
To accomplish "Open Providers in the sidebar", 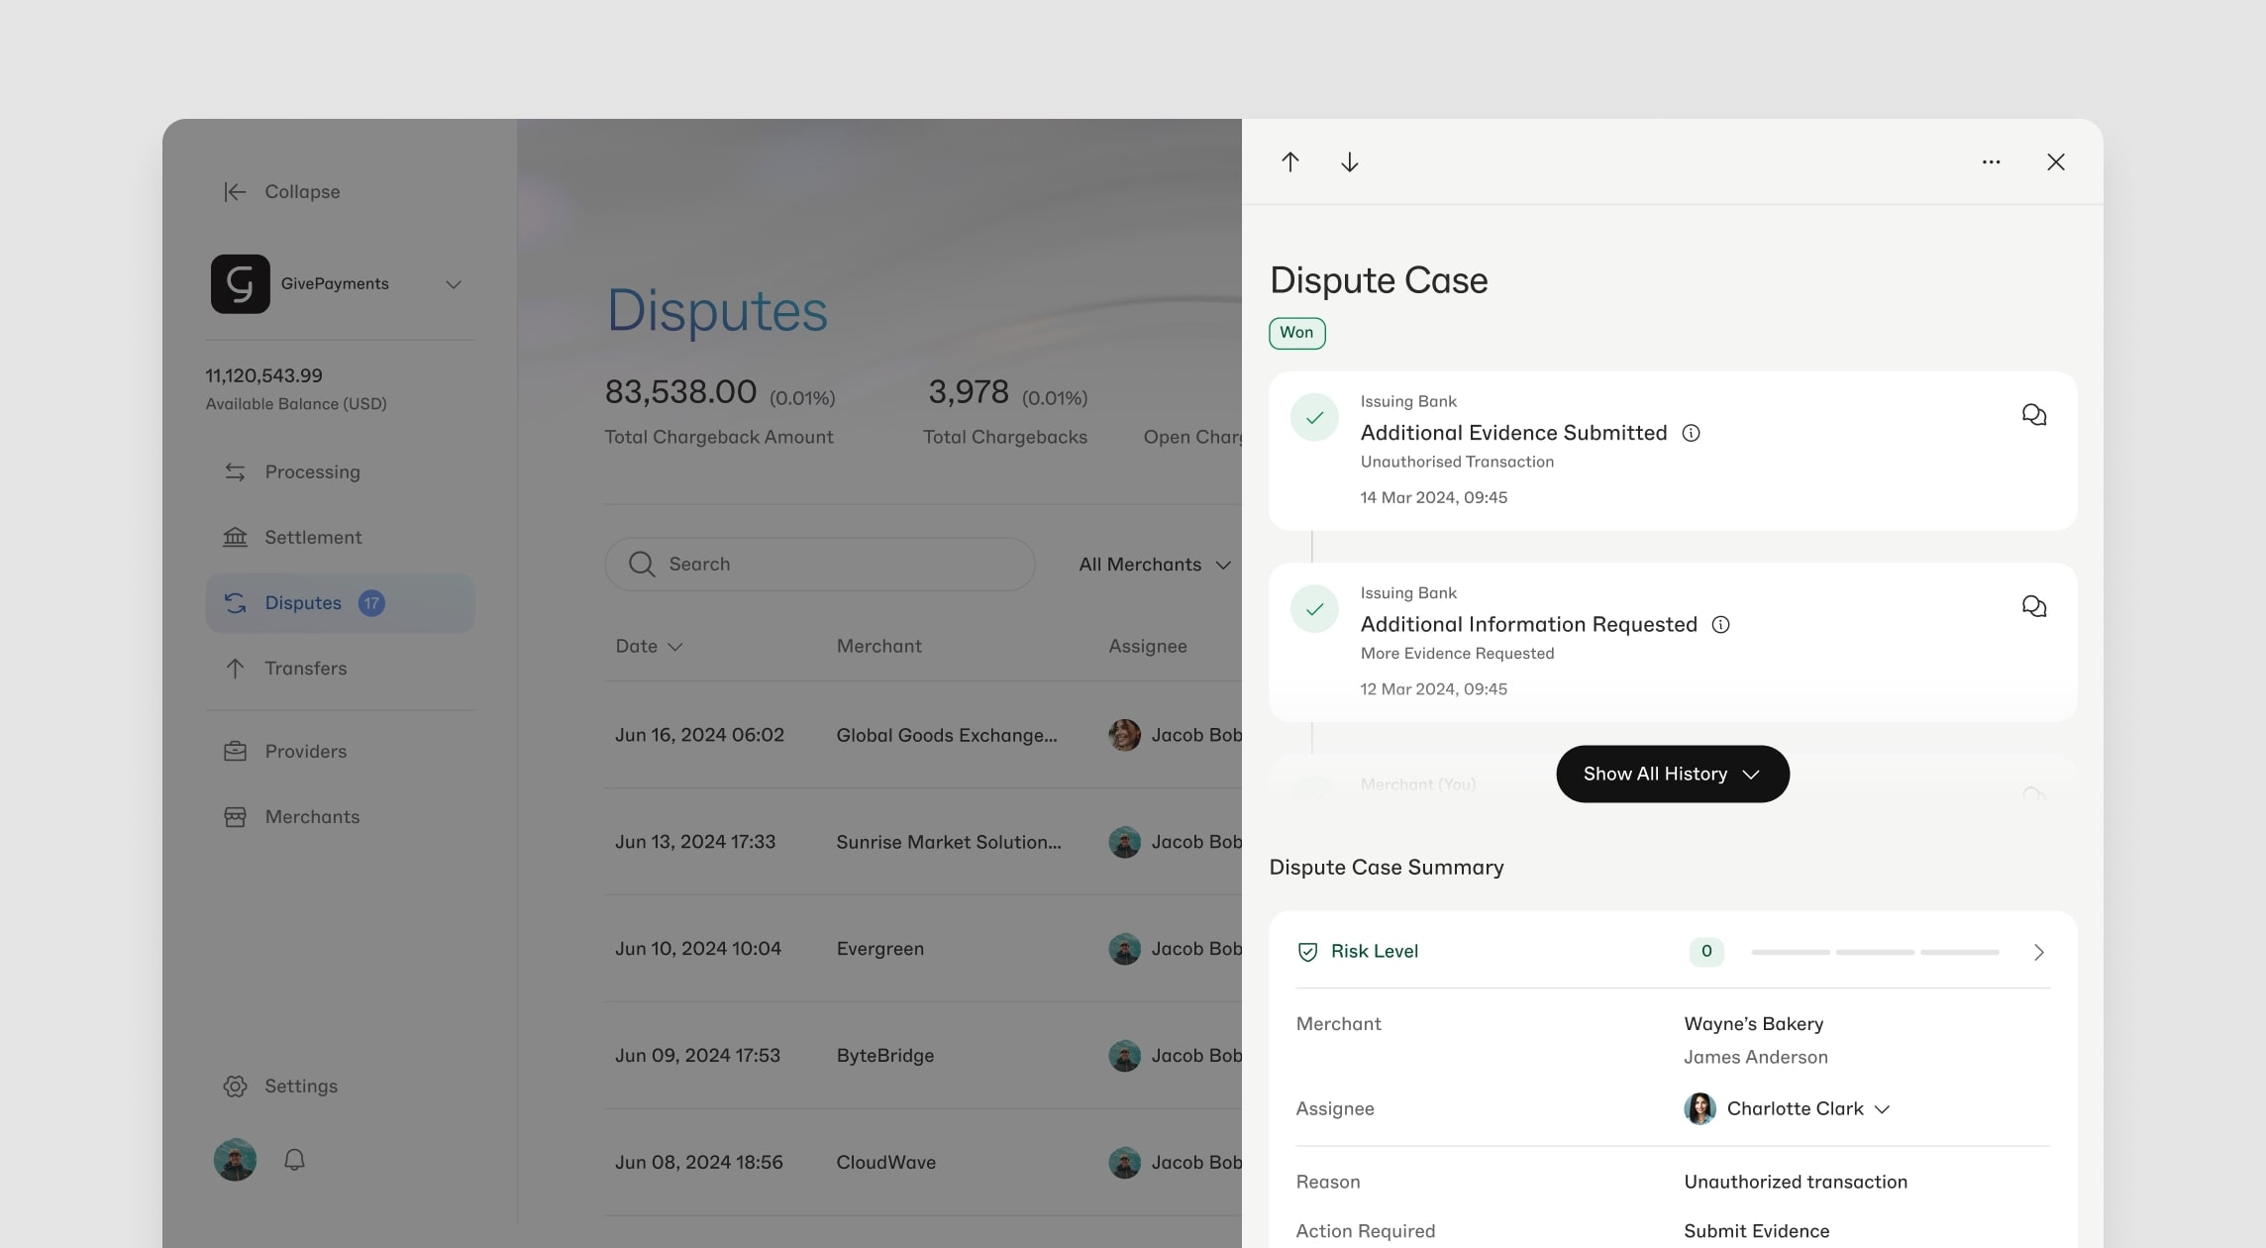I will click(x=340, y=752).
